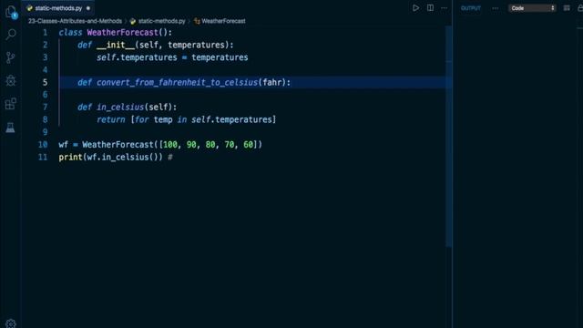Image resolution: width=583 pixels, height=328 pixels.
Task: Click WeatherForecast in class definition line
Action: [x=122, y=33]
